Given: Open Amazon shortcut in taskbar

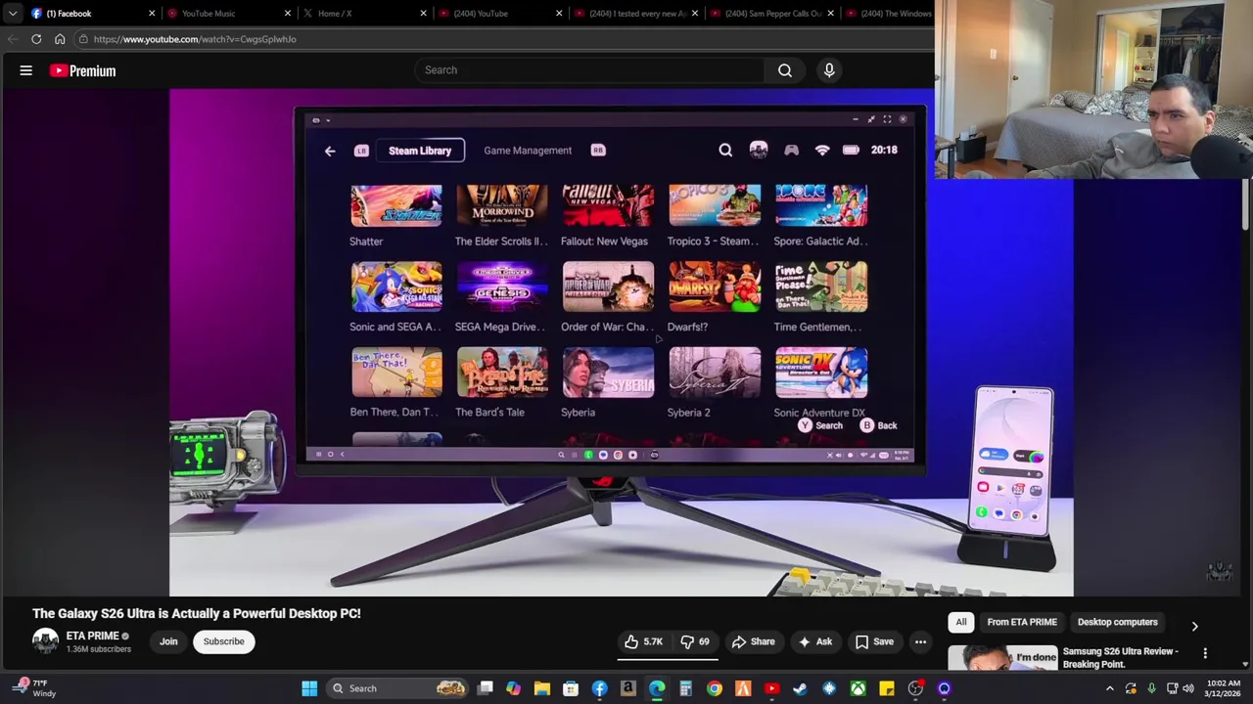Looking at the screenshot, I should click(627, 688).
